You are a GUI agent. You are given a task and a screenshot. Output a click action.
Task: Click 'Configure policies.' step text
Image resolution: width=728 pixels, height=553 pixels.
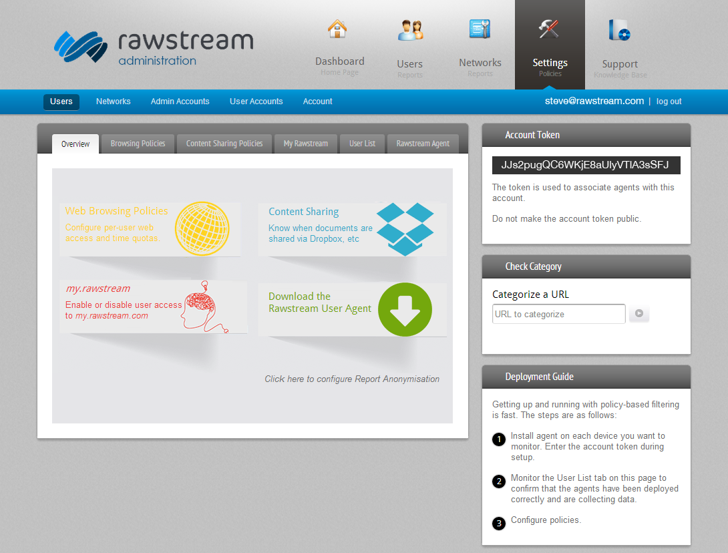pyautogui.click(x=546, y=520)
